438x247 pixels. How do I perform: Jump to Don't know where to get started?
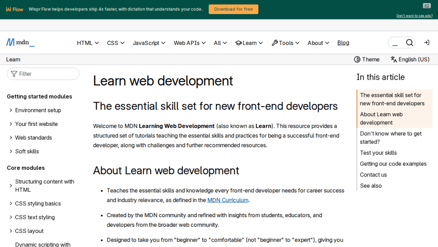(391, 138)
